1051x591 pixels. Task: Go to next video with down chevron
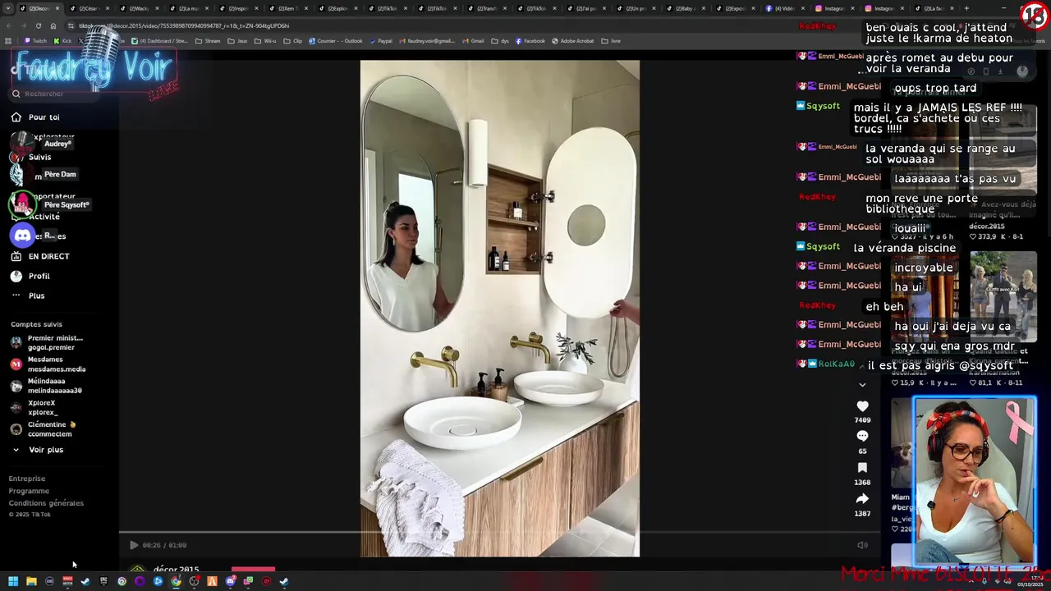pos(862,384)
